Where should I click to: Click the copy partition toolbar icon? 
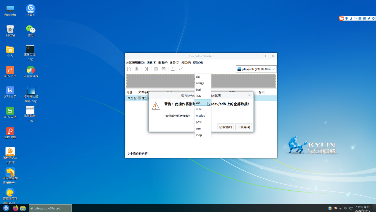[156, 69]
